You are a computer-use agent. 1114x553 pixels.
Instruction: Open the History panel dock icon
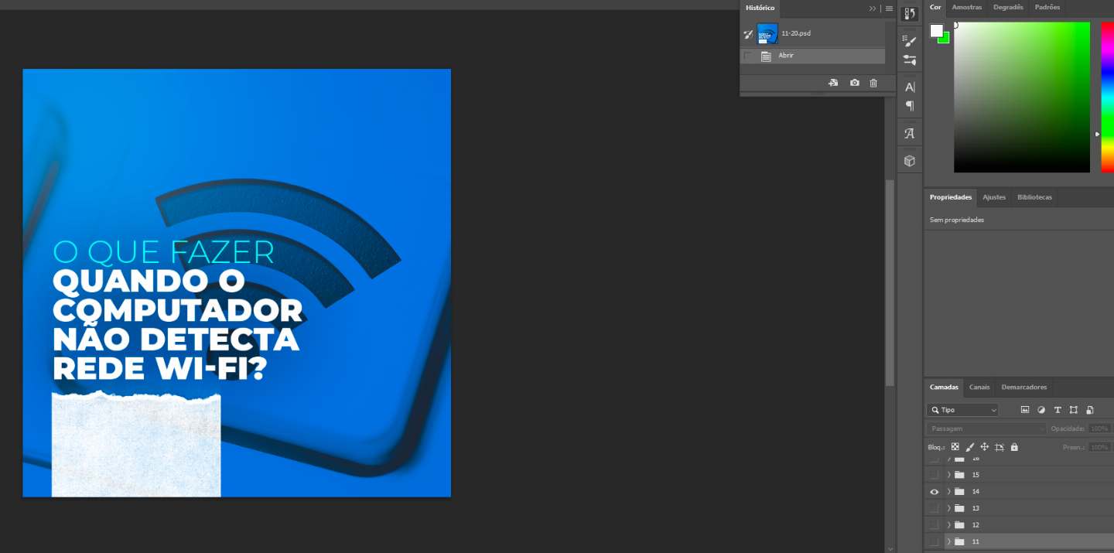tap(910, 13)
